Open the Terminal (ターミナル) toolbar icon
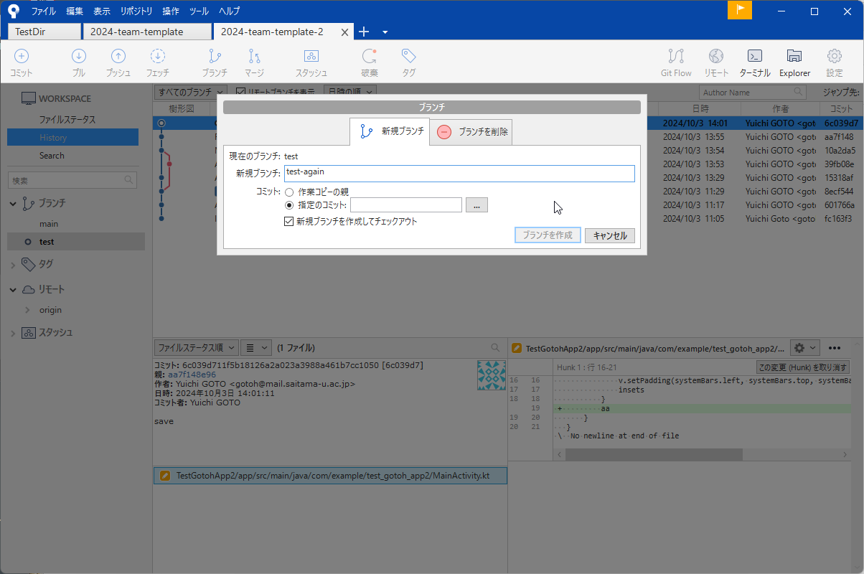 [755, 56]
